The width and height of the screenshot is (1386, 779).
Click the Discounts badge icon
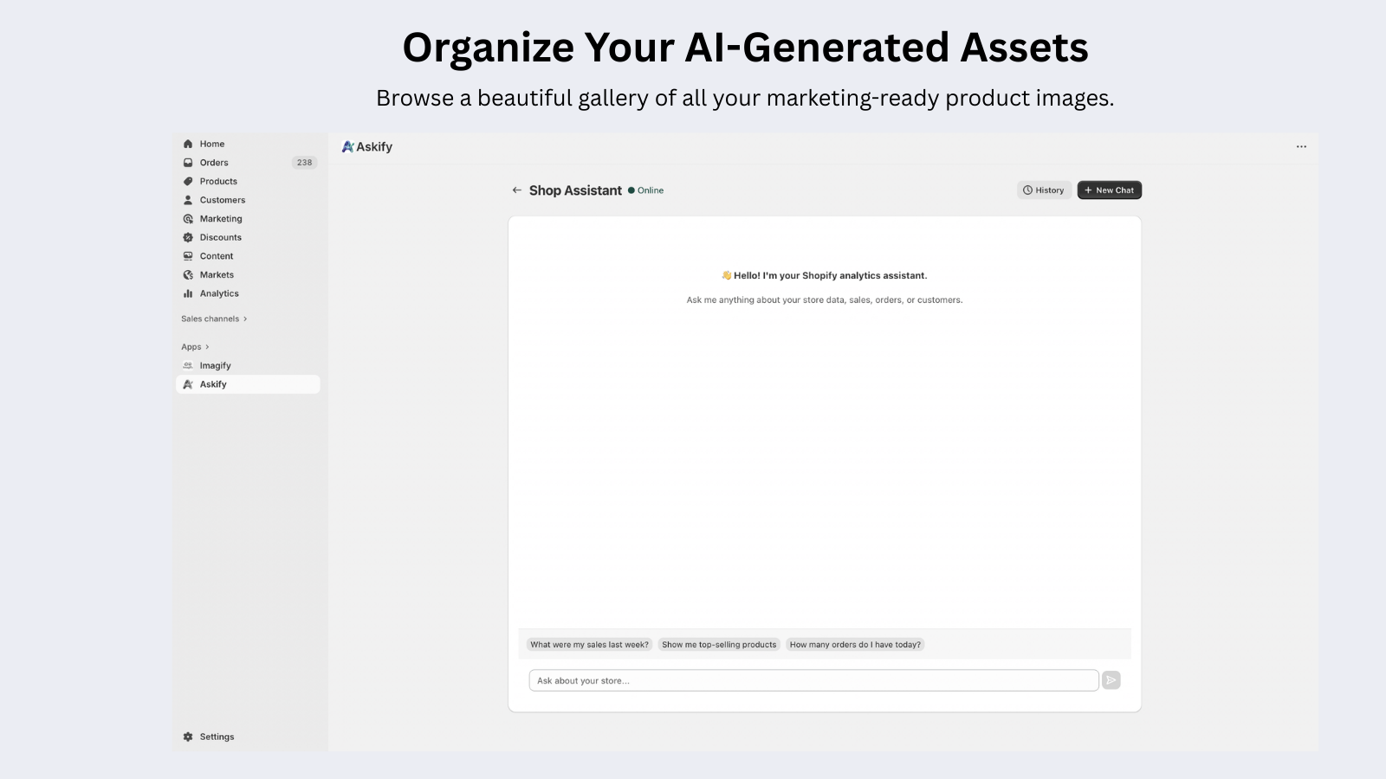coord(187,237)
